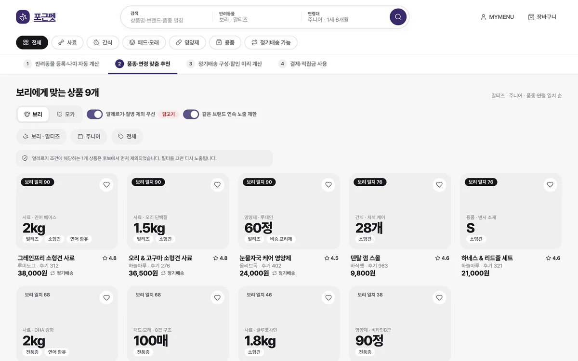Toggle 같은 브랜드 연속 노출 제한 switch
The image size is (578, 361).
[191, 114]
